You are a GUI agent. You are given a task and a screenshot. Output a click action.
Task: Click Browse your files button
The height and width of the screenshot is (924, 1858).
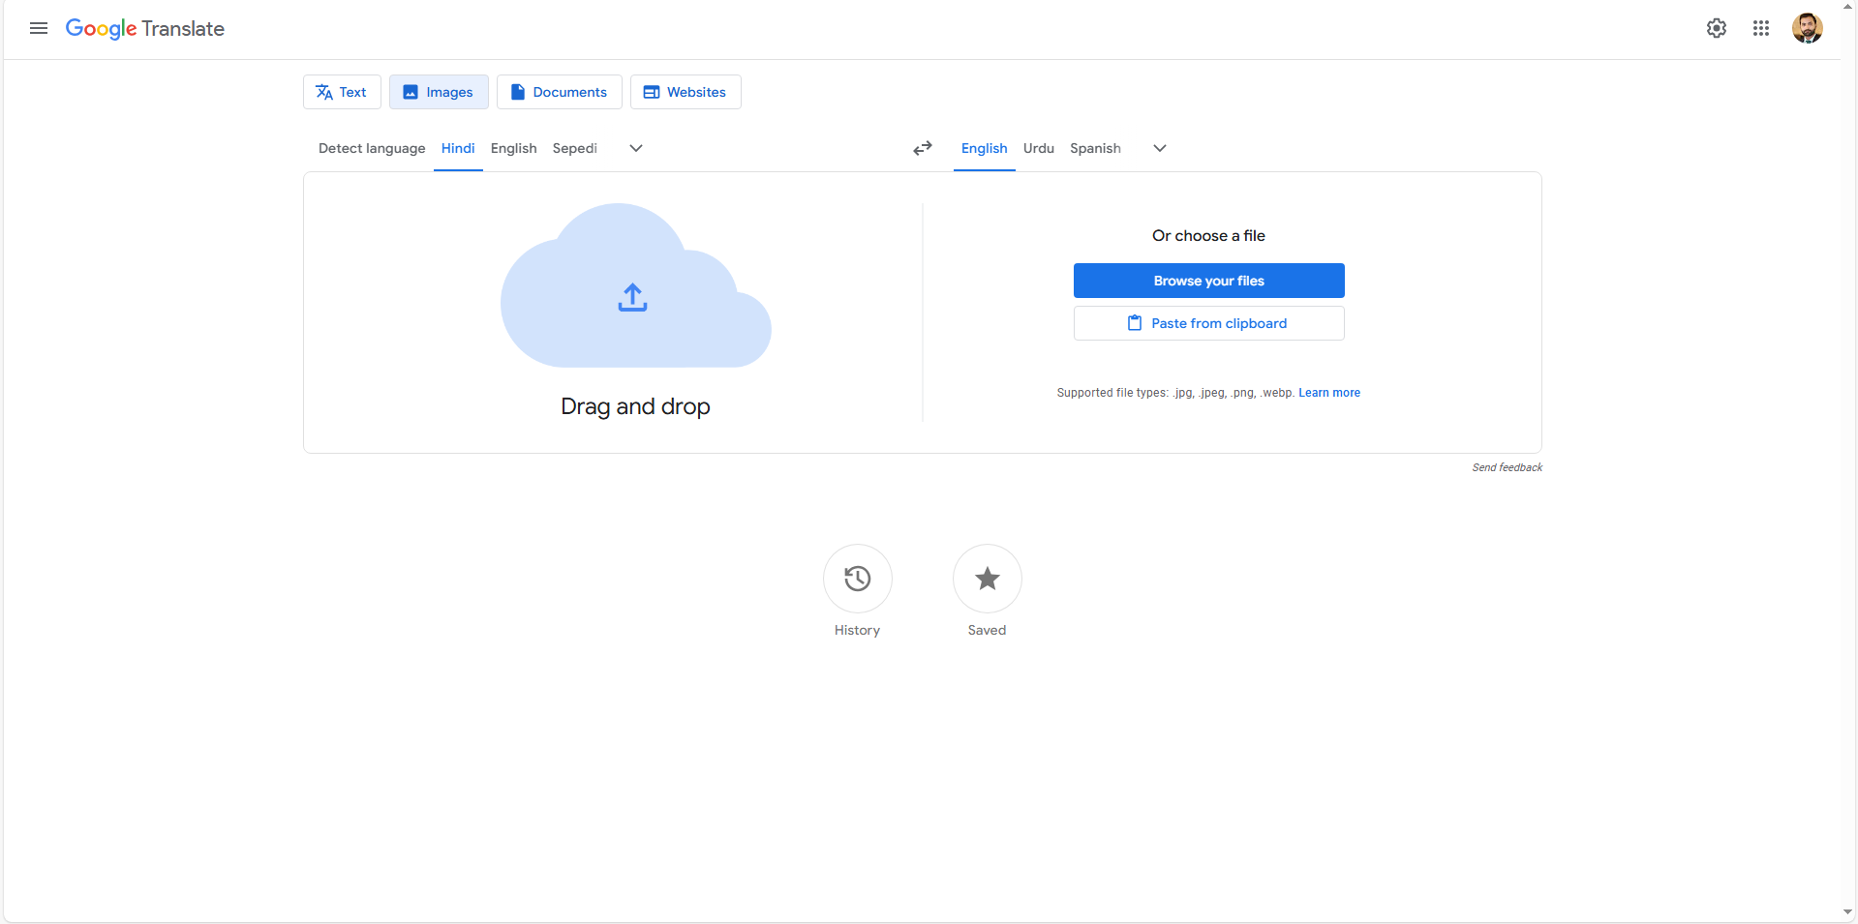[x=1209, y=281]
